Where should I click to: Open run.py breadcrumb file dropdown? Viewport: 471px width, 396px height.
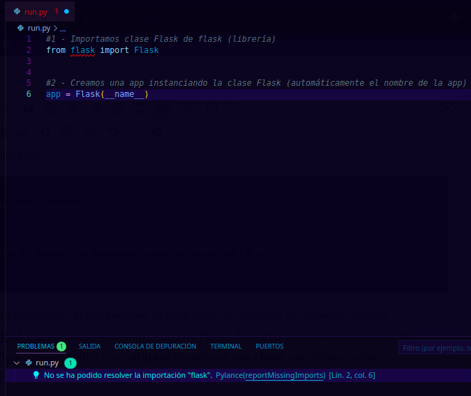pyautogui.click(x=38, y=28)
